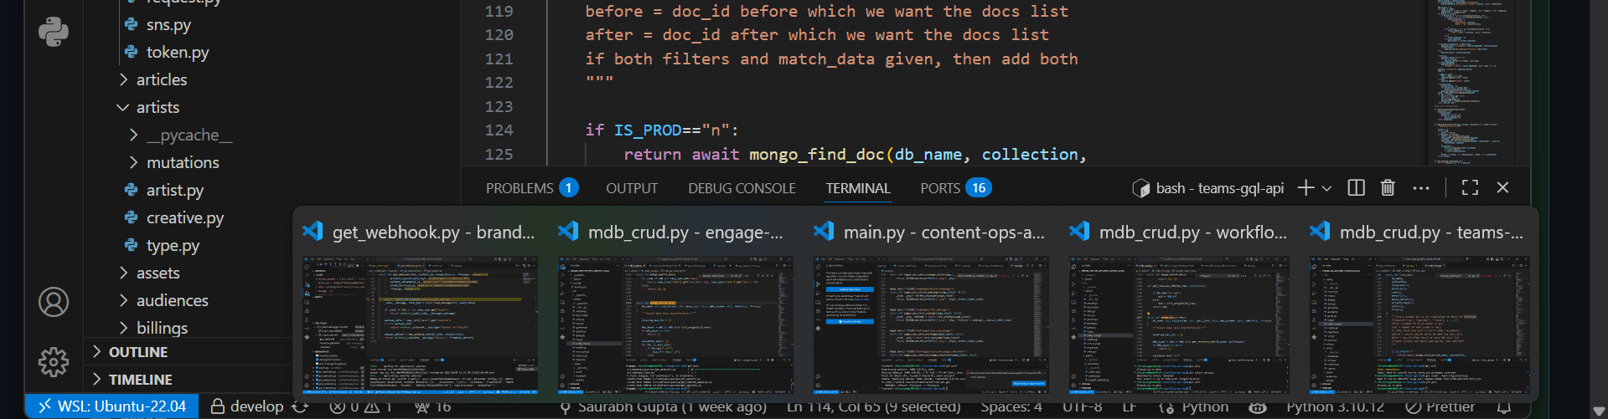Image resolution: width=1608 pixels, height=419 pixels.
Task: Synchronize changes icon in status bar
Action: point(300,406)
